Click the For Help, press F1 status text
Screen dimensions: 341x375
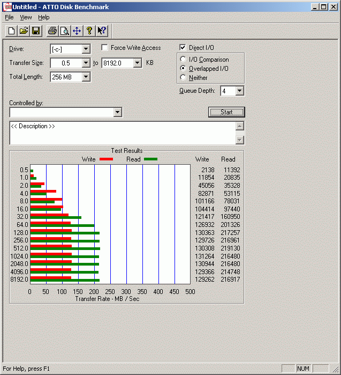[x=26, y=369]
